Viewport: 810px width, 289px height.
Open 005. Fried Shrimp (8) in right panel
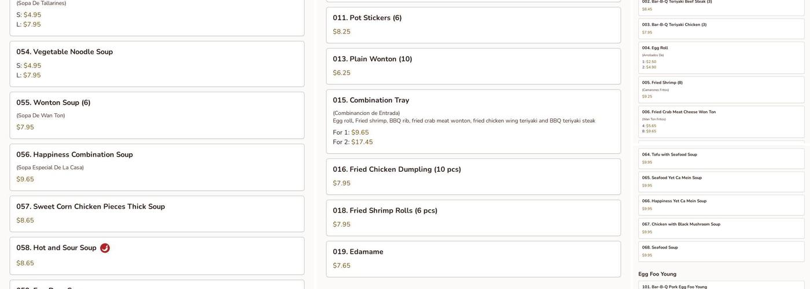(721, 90)
